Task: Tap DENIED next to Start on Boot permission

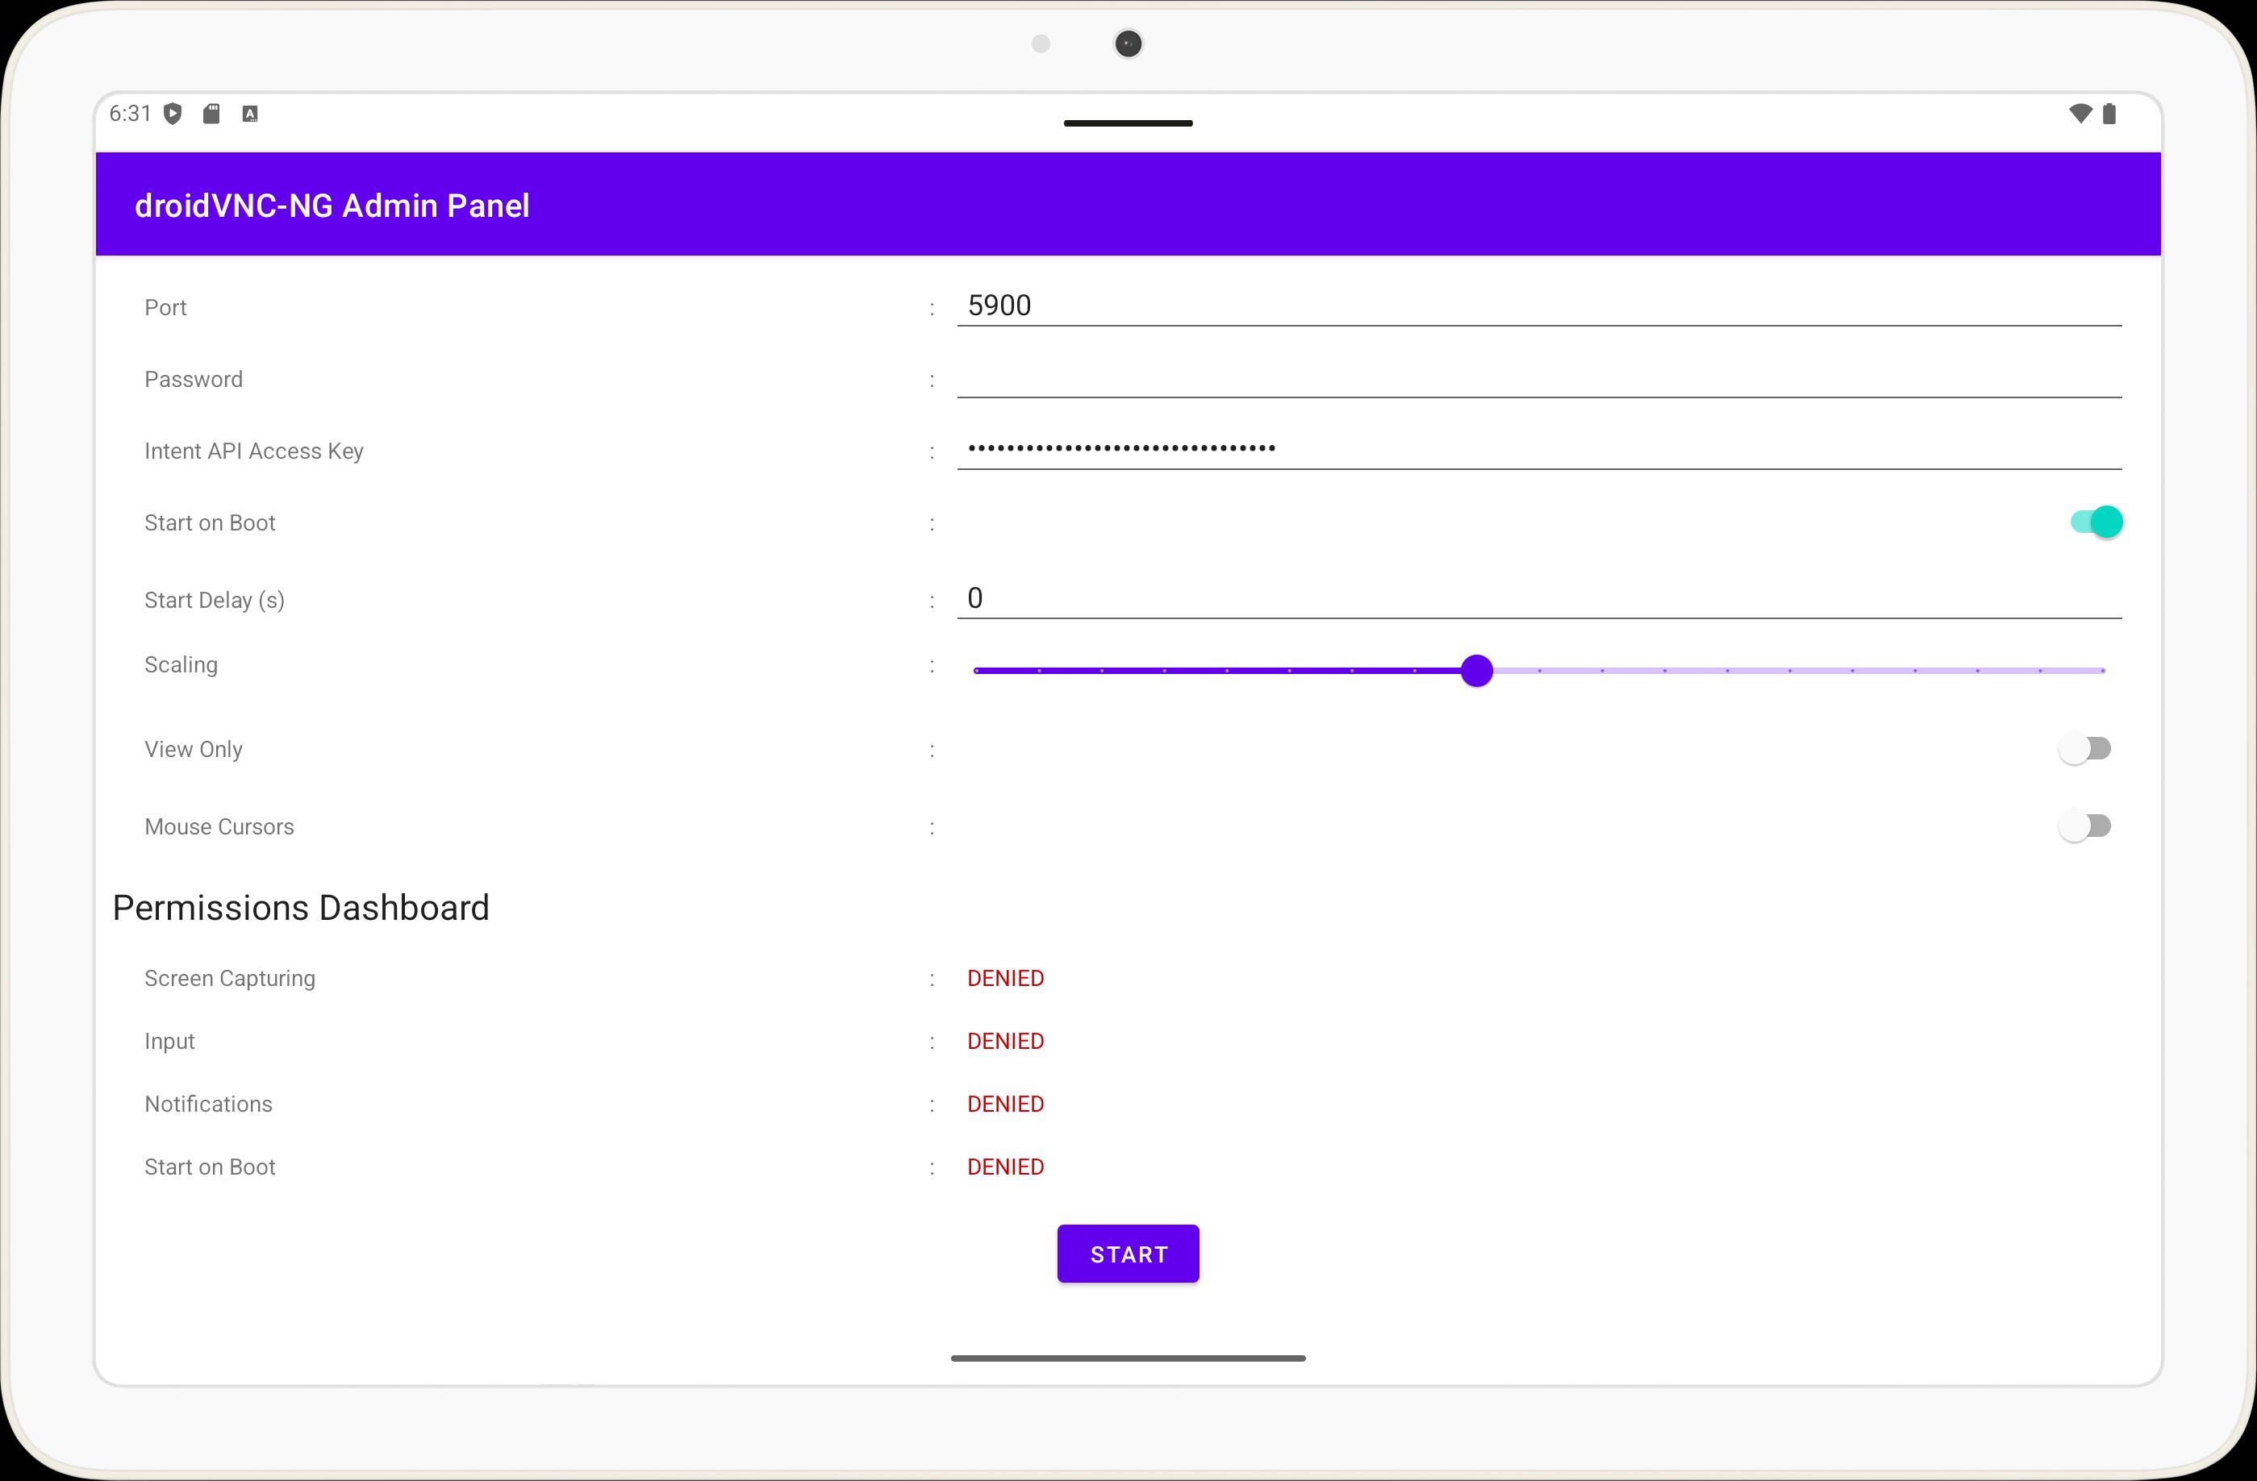Action: click(1005, 1167)
